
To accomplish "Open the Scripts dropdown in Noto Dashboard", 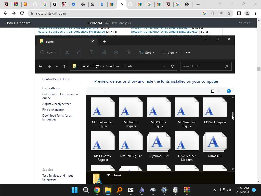I will tap(244, 23).
